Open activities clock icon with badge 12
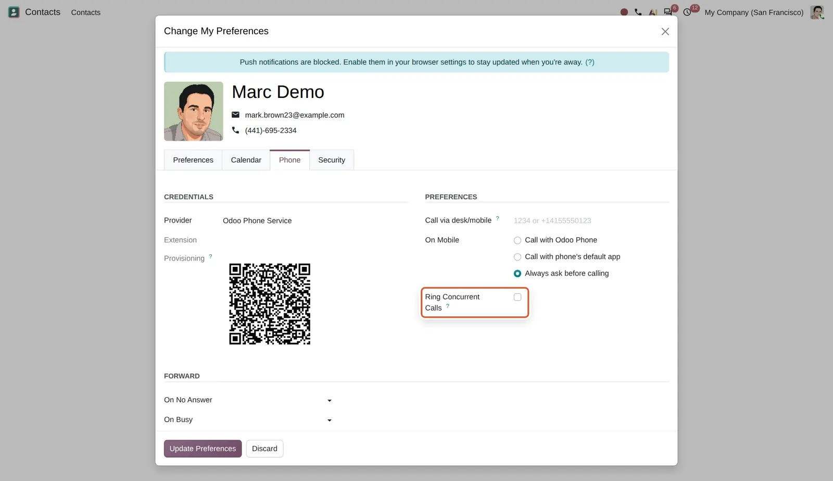 [687, 12]
